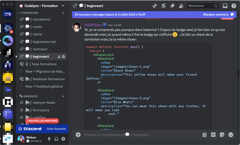
Task: Open server with red 2 badge
Action: (x=7, y=28)
